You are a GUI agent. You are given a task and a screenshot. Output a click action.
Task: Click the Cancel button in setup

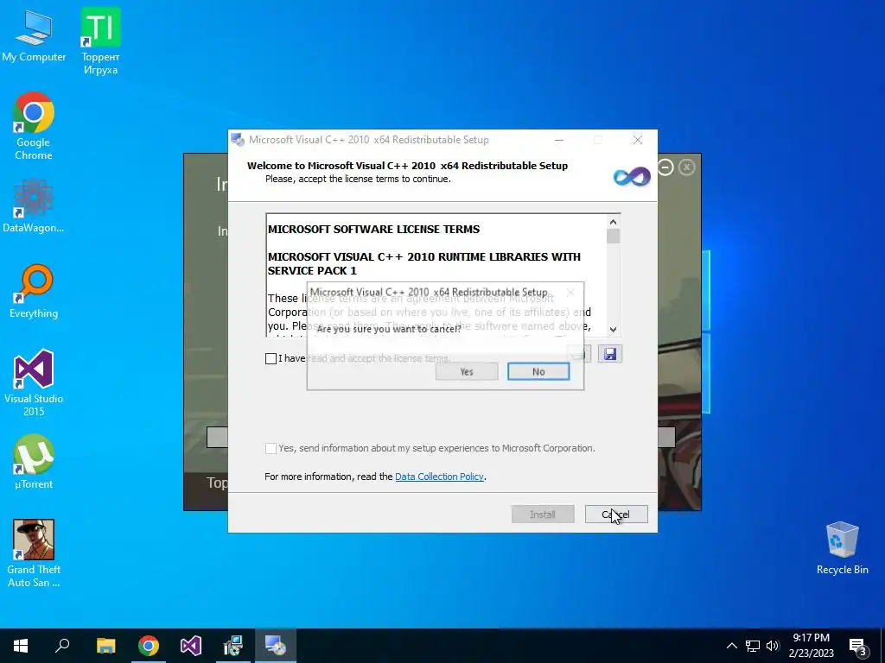pos(616,515)
